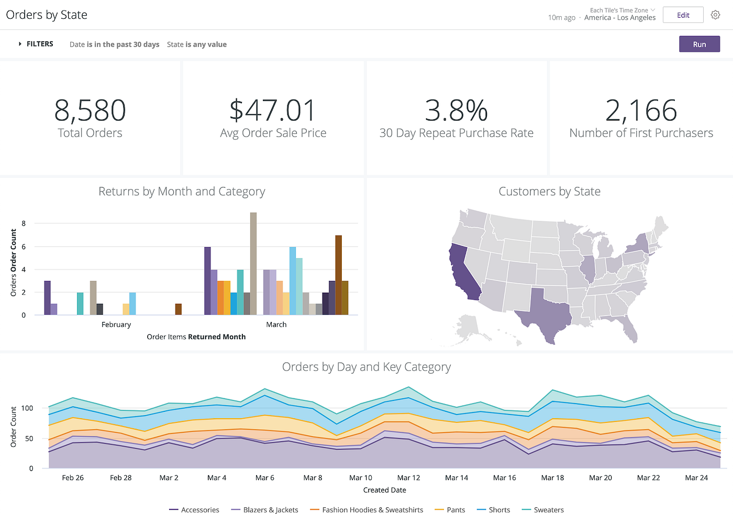Open the Each Tile's Time Zone dropdown
733x526 pixels.
pyautogui.click(x=622, y=9)
